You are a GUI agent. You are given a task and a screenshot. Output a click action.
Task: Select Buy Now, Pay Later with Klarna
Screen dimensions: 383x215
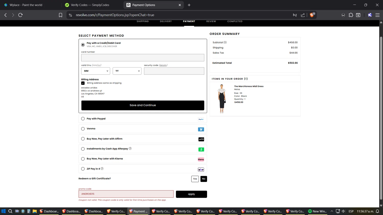tap(83, 159)
